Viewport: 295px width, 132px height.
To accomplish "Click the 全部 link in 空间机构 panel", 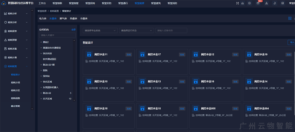I will 73,30.
